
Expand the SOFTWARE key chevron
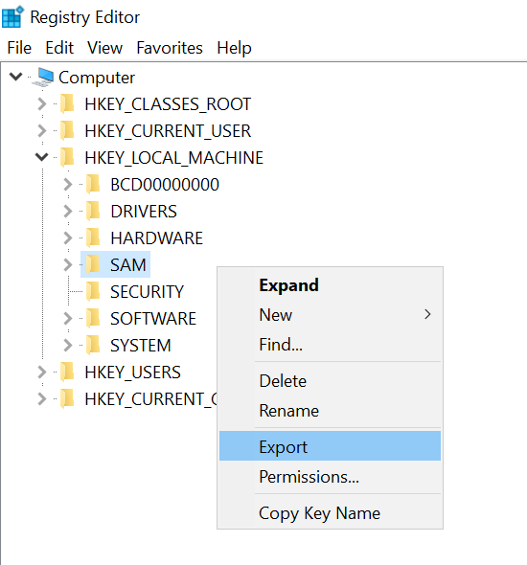pos(67,319)
